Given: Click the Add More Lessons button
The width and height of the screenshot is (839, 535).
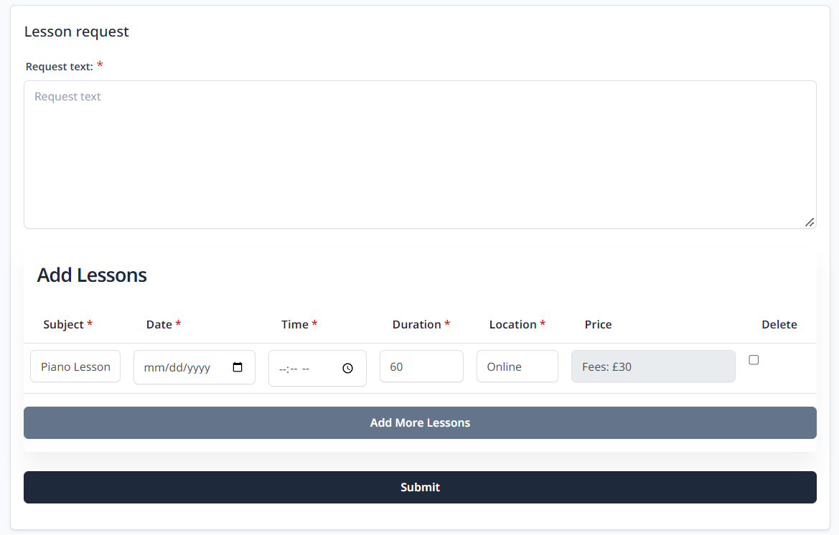Looking at the screenshot, I should pos(420,422).
